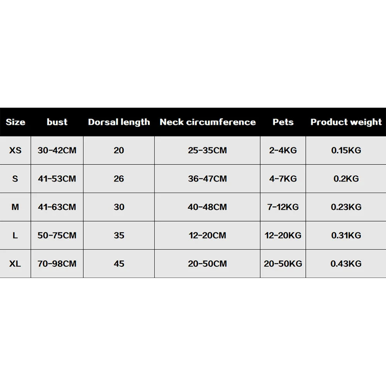
Task: Click the 0.31KG product weight cell
Action: (x=346, y=235)
